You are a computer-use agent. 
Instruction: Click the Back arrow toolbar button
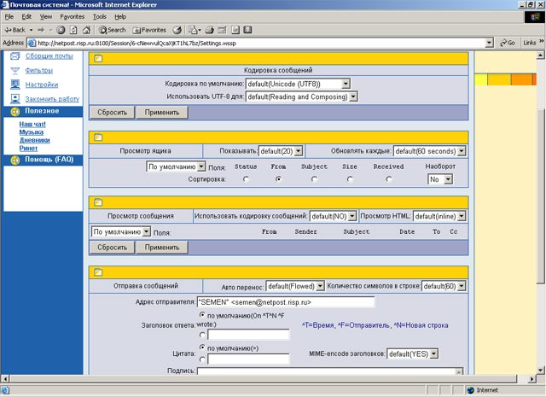click(x=15, y=30)
